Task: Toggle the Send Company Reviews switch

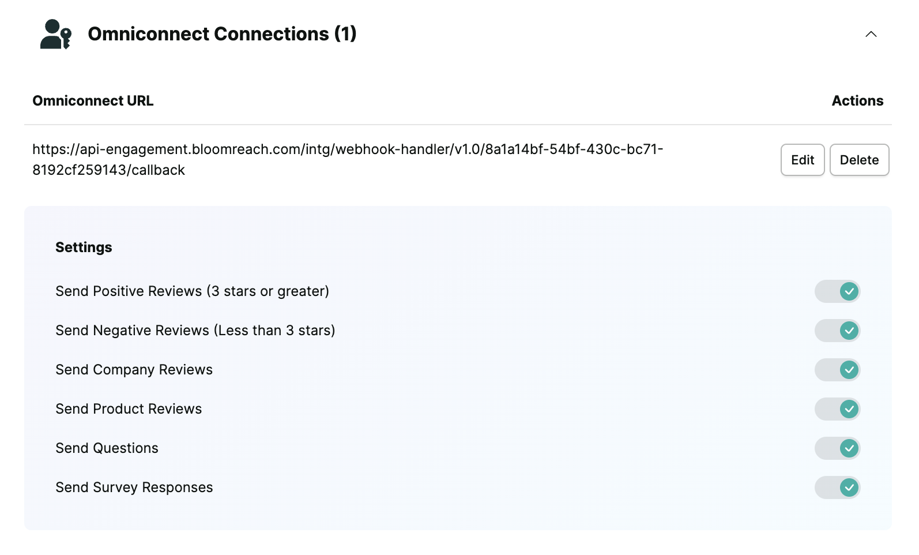Action: tap(837, 370)
